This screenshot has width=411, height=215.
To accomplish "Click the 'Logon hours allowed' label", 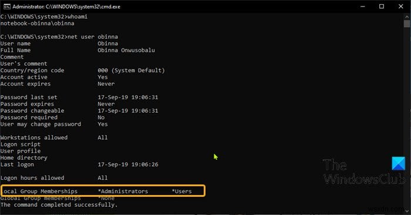I will coord(32,178).
